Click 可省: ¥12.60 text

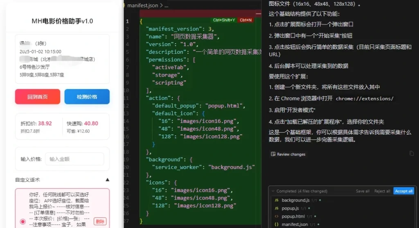tap(78, 131)
